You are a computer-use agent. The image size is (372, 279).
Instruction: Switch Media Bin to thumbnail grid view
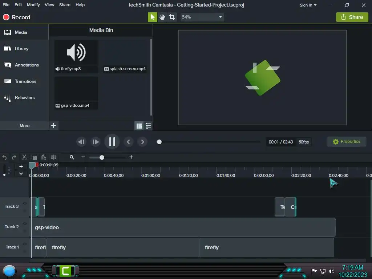coord(139,126)
